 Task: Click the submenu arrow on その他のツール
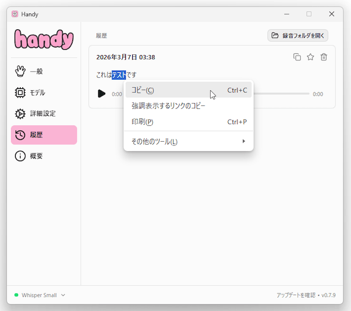(x=244, y=141)
